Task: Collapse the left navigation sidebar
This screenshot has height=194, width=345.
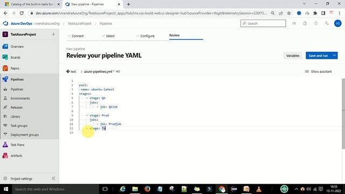Action: coord(53,178)
